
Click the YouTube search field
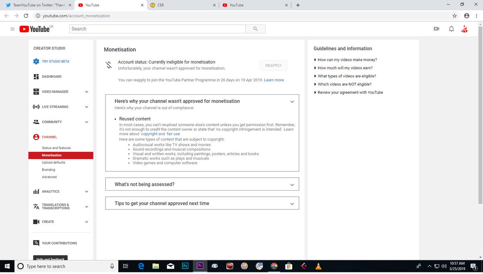point(157,29)
